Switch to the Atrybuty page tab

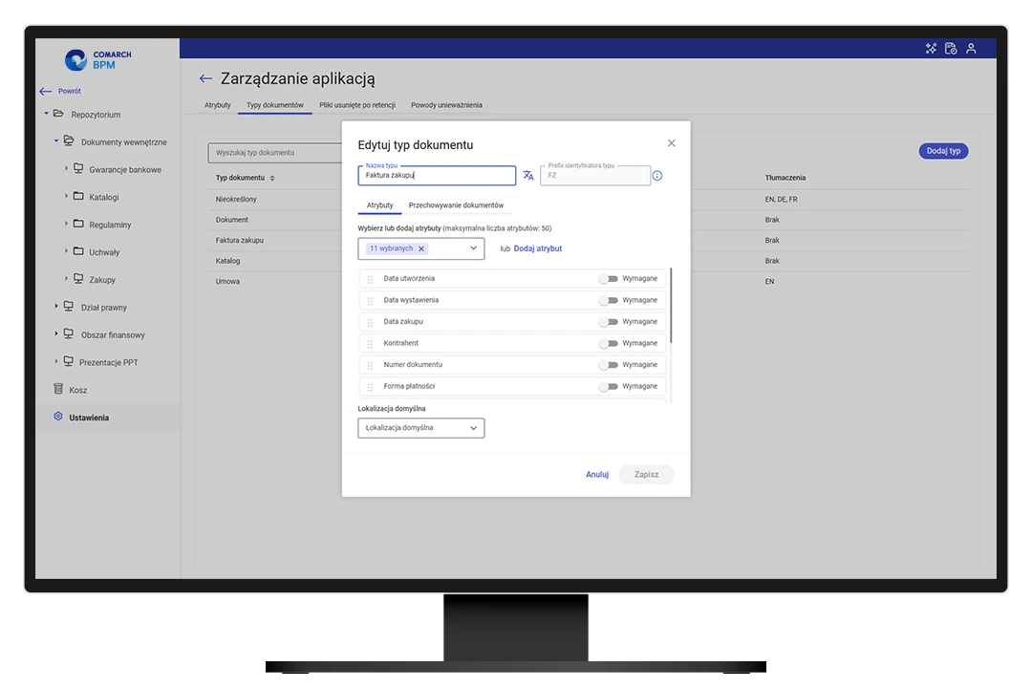pyautogui.click(x=217, y=105)
